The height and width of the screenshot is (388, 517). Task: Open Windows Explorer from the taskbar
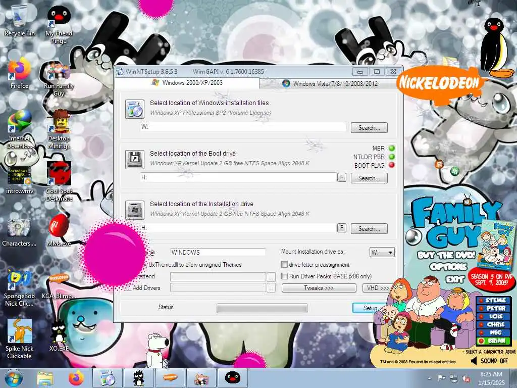[45, 378]
